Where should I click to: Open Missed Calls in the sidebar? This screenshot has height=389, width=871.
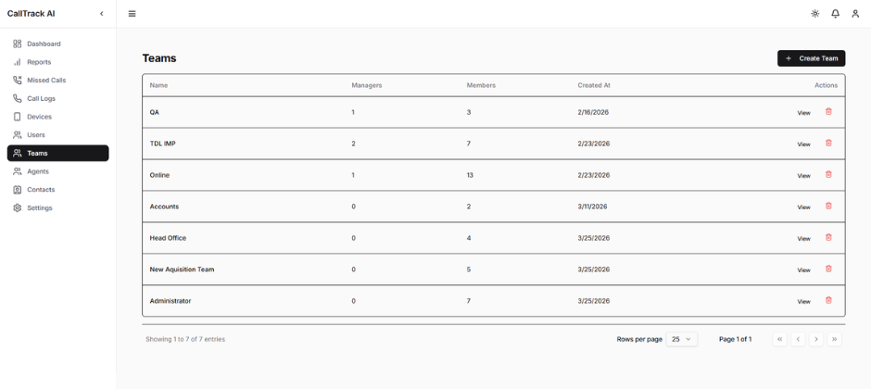[x=45, y=81]
